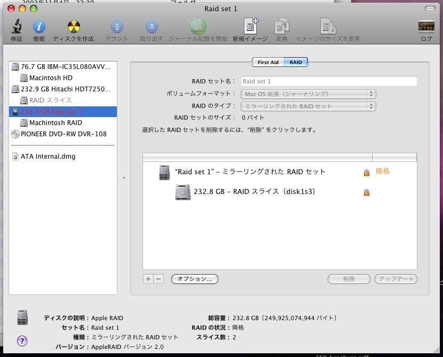Screen dimensions: 443x357
Task: Open the ボリュームフォーマット dropdown
Action: (x=308, y=94)
